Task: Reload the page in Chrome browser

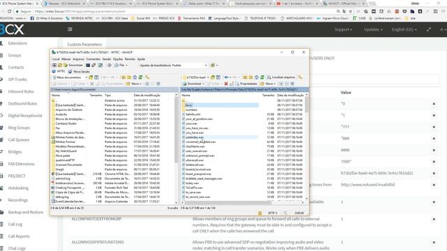Action: coord(9,11)
